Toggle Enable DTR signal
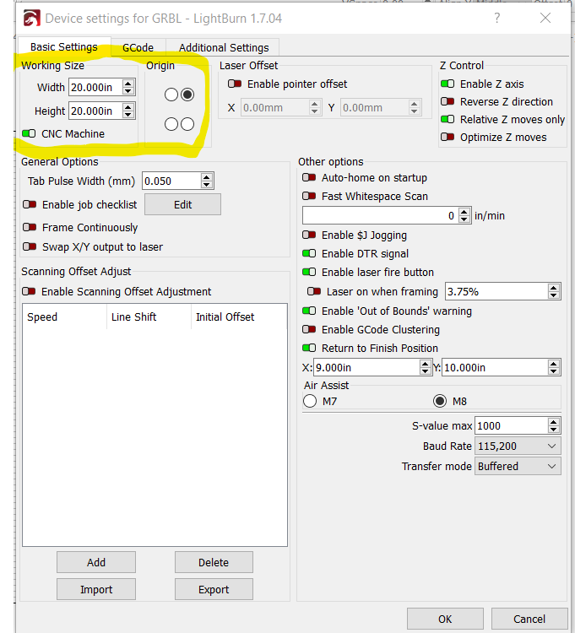This screenshot has width=575, height=633. 309,253
